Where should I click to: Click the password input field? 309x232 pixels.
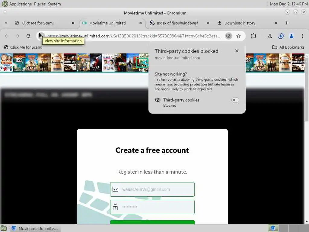pos(152,207)
